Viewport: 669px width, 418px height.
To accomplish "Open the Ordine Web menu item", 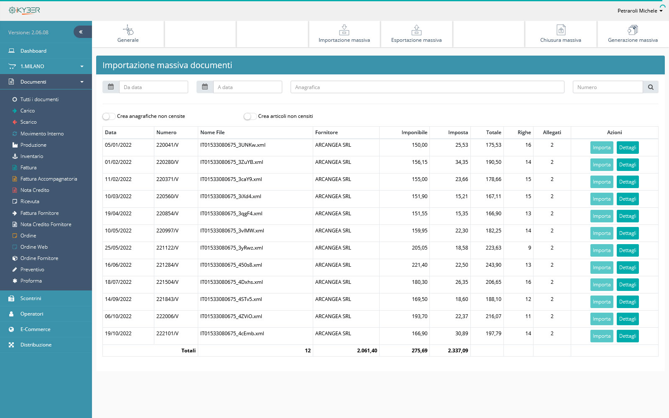I will tap(34, 247).
